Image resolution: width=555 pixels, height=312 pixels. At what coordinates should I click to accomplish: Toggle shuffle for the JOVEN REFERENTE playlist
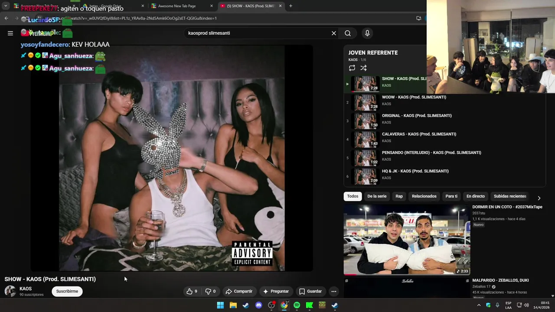point(363,68)
